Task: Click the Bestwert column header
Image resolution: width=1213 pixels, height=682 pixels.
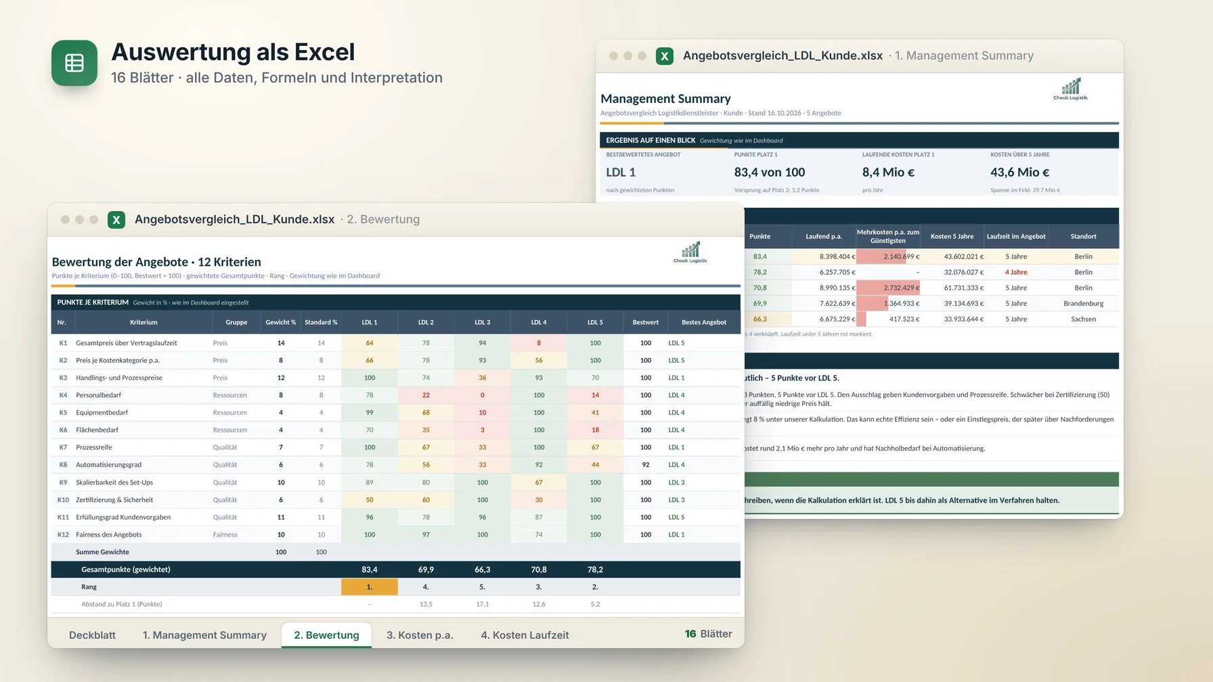Action: pos(646,323)
